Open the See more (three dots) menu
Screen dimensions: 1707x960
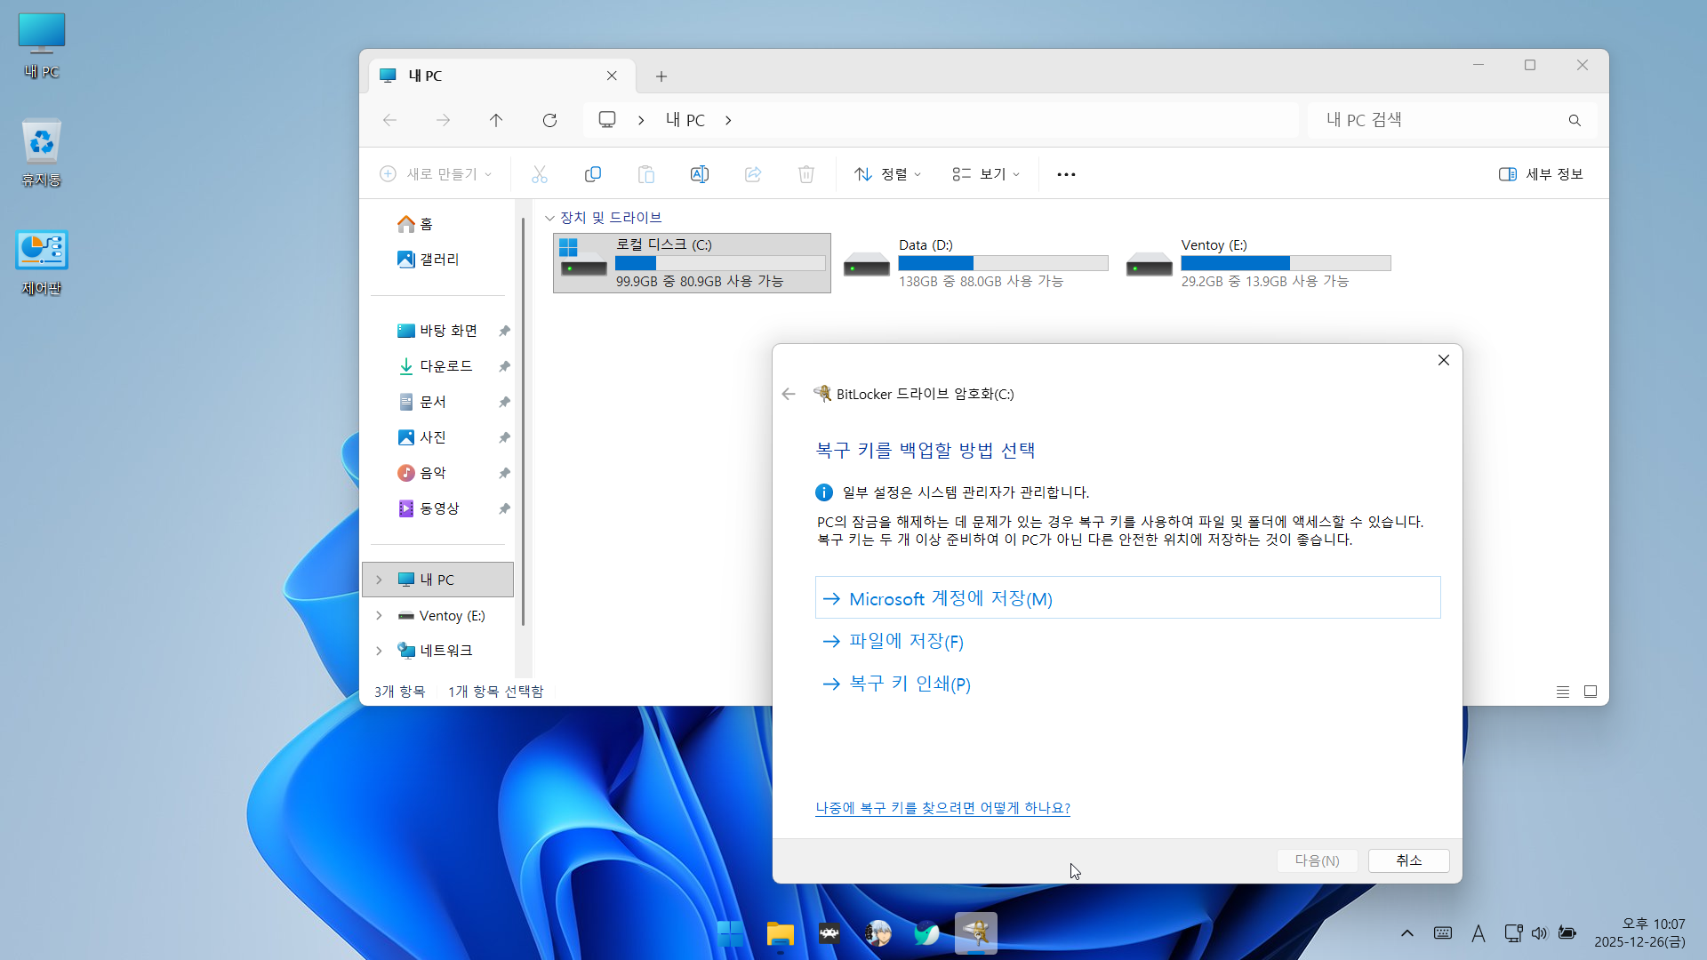click(x=1066, y=174)
